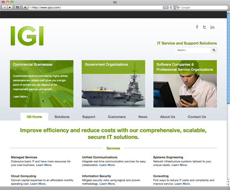Open IGI Twitter page icon
This screenshot has width=230, height=190.
click(205, 27)
